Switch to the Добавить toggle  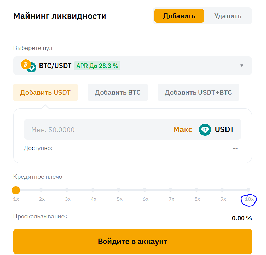179,16
